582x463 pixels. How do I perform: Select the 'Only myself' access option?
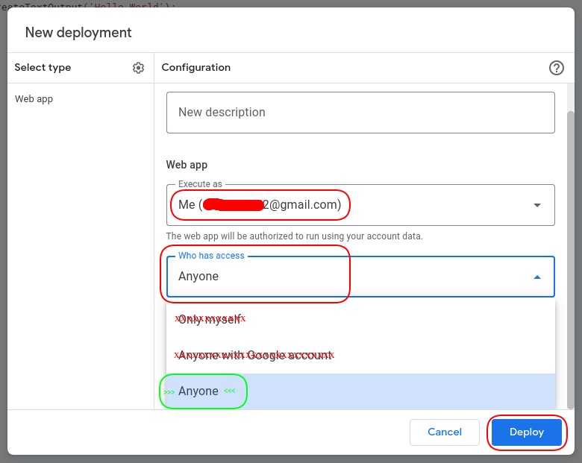[x=210, y=319]
